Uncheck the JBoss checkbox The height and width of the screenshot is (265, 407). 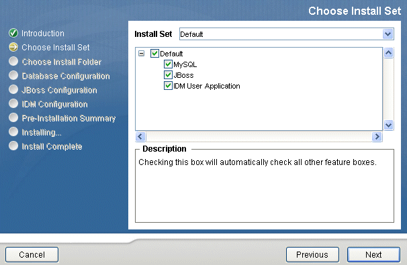[168, 75]
